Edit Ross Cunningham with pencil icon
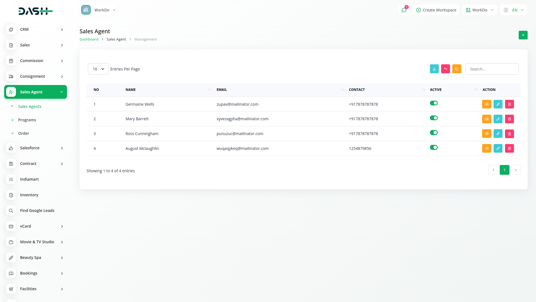The image size is (536, 302). tap(498, 134)
